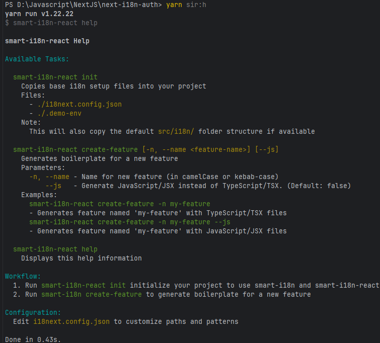
Task: Click the green 'smart-i18n-react help' task name
Action: (55, 249)
